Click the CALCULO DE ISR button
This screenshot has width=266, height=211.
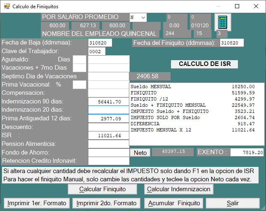[x=204, y=64]
